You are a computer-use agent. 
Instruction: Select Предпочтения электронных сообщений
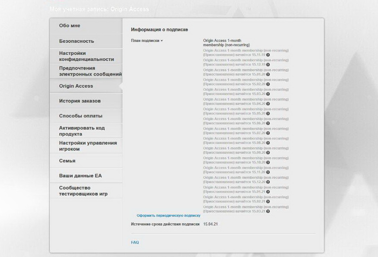[86, 71]
